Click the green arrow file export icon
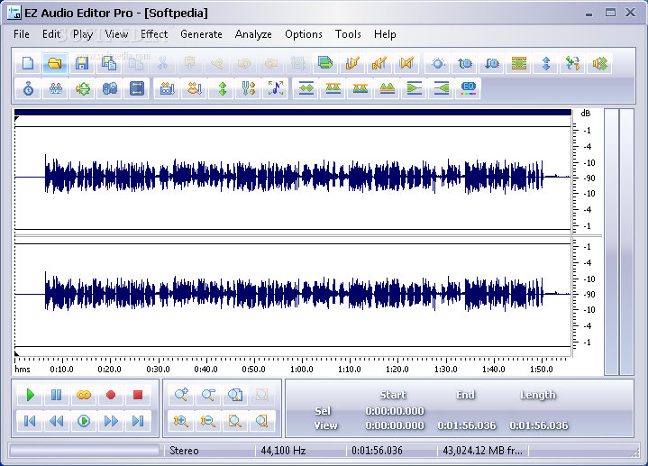Image resolution: width=648 pixels, height=466 pixels. tap(325, 63)
